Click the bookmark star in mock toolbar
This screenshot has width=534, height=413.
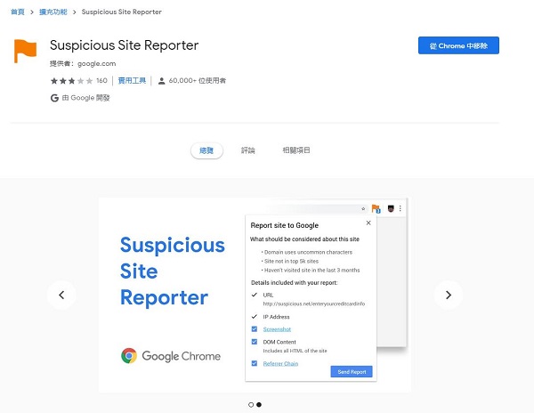[363, 208]
